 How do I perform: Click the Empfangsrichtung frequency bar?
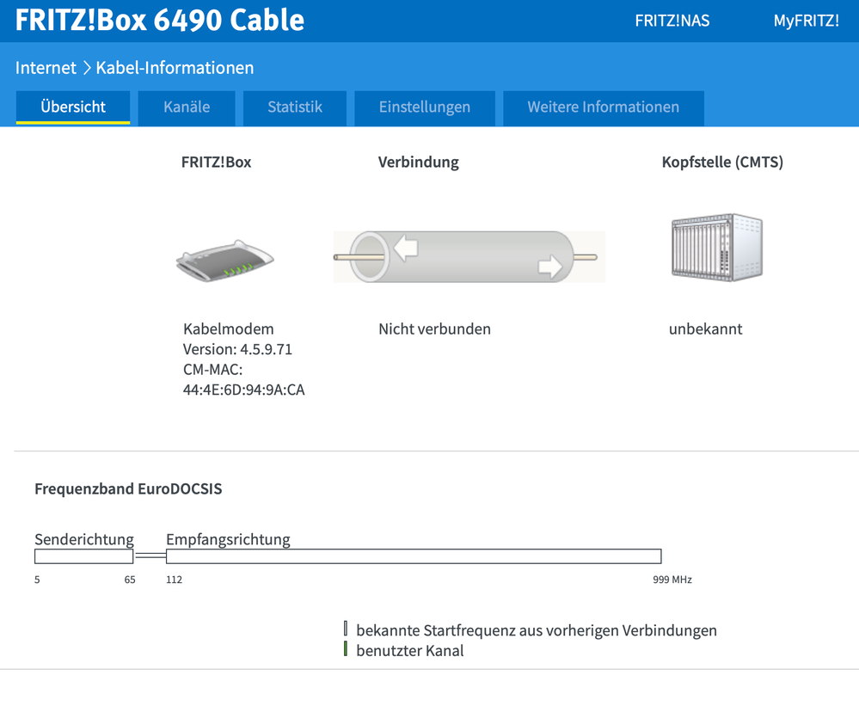click(x=414, y=556)
